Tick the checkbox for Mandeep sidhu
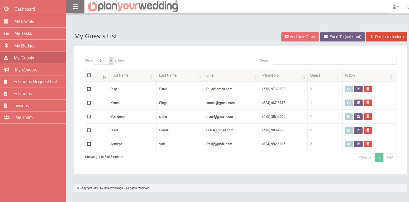 tap(89, 116)
